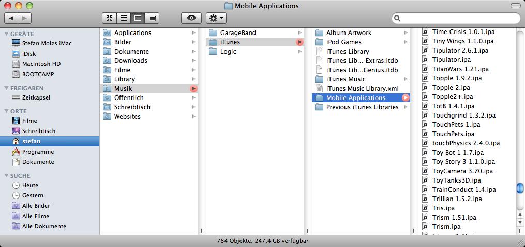
Task: Switch to list view
Action: pyautogui.click(x=124, y=18)
